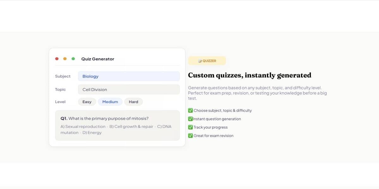Click the Quiz Generator title
Screen dimensions: 379x189
[x=98, y=59]
